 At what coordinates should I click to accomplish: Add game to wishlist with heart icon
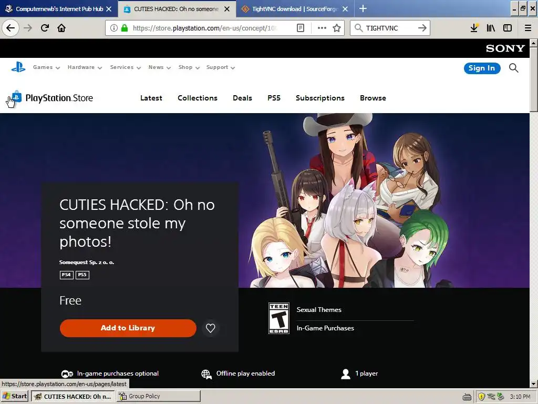click(x=210, y=328)
